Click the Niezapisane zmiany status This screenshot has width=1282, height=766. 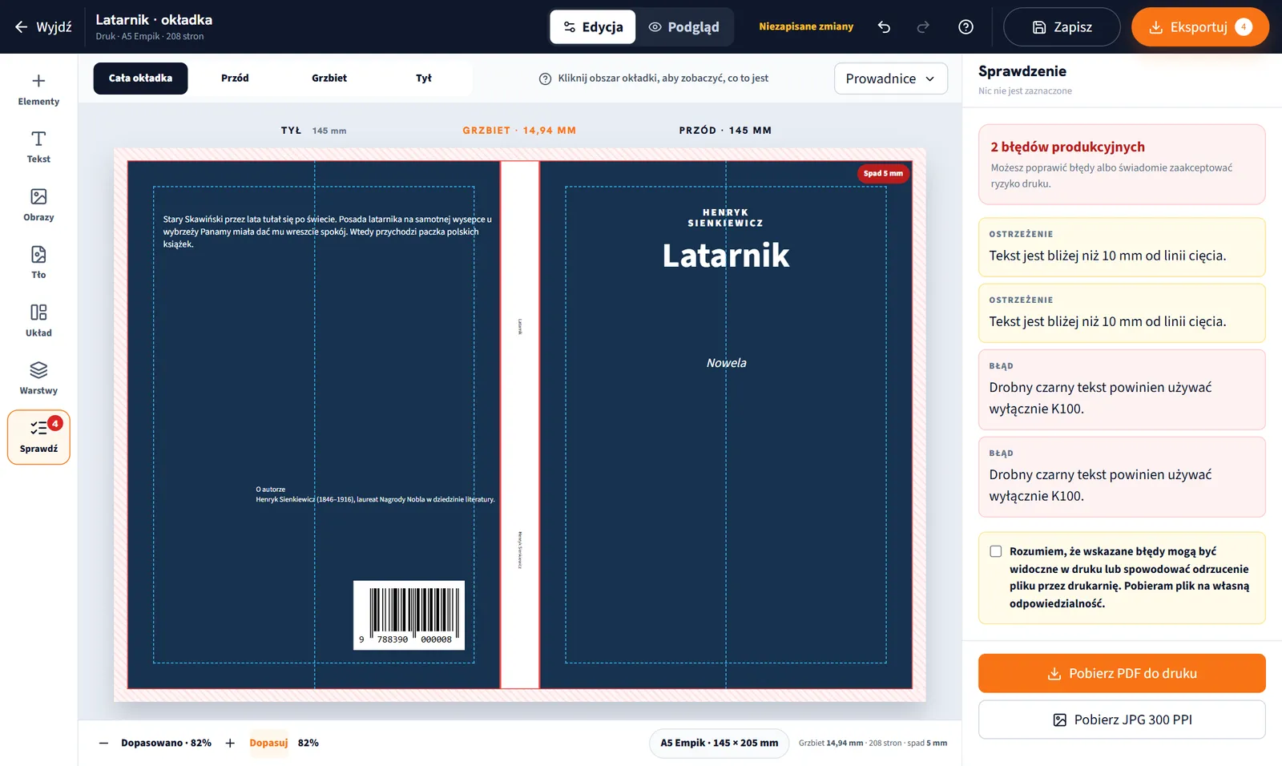point(806,26)
